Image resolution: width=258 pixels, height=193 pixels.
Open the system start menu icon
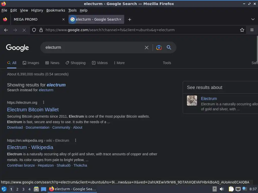pyautogui.click(x=4, y=189)
